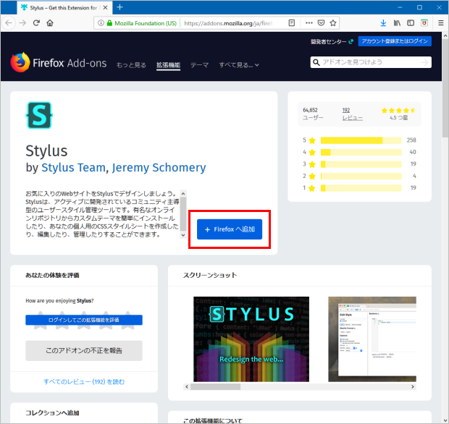Click アカウント登録またはログイン button

point(395,41)
